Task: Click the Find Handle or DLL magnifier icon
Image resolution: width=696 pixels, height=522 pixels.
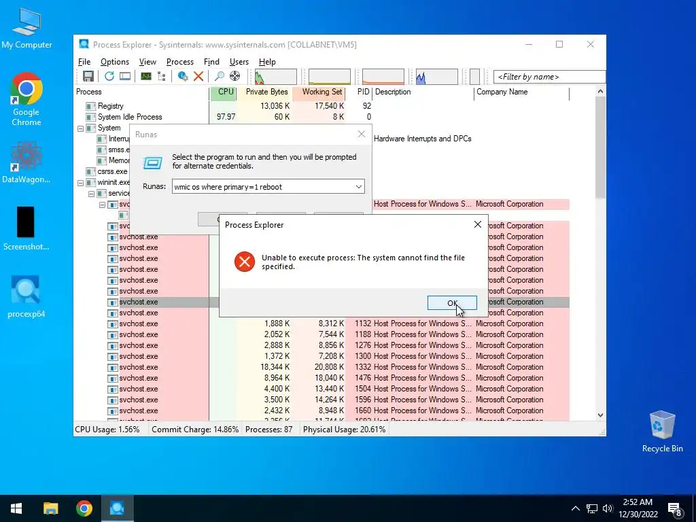Action: point(220,76)
